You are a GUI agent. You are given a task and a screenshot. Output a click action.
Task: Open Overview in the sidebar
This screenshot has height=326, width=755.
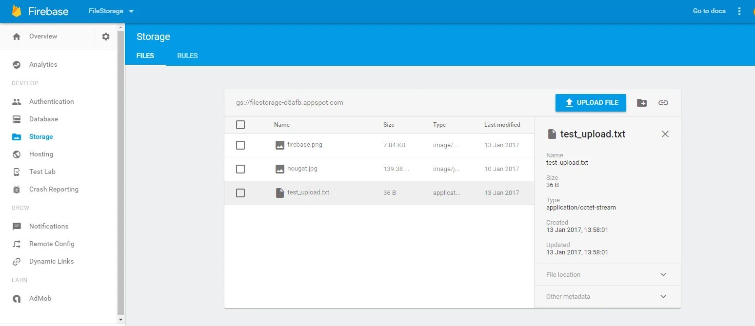(x=43, y=37)
